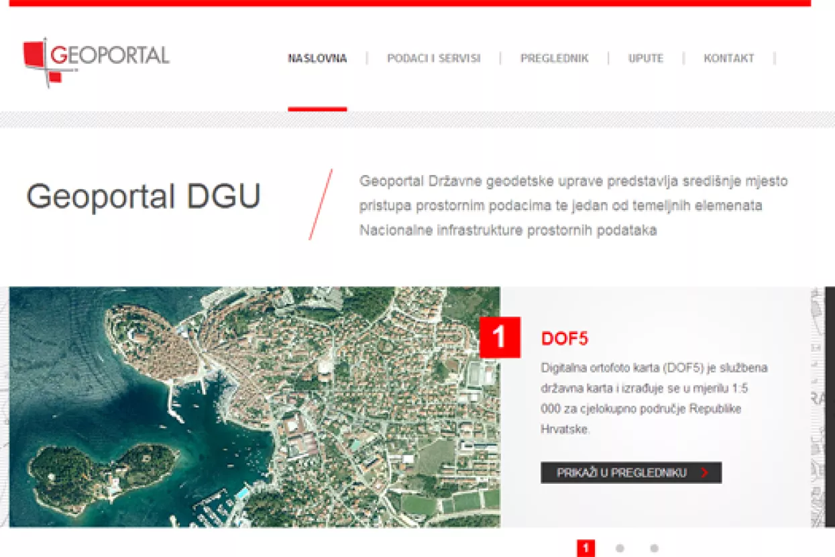The height and width of the screenshot is (557, 835).
Task: Open the NASLOVNA home tab
Action: click(x=317, y=58)
